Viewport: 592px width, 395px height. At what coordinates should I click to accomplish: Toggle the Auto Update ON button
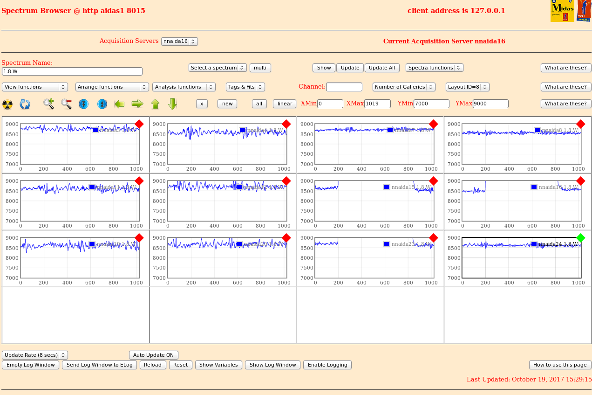click(153, 355)
